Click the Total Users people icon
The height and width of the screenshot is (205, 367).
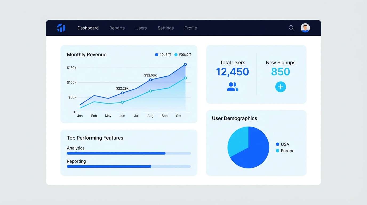click(232, 86)
